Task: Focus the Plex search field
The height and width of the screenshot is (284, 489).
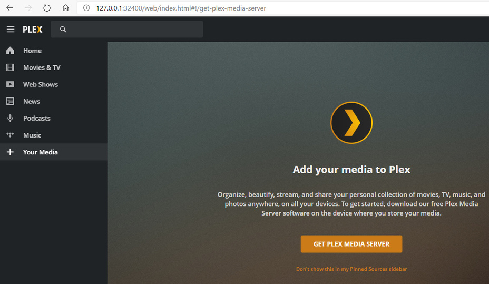Action: pyautogui.click(x=127, y=30)
